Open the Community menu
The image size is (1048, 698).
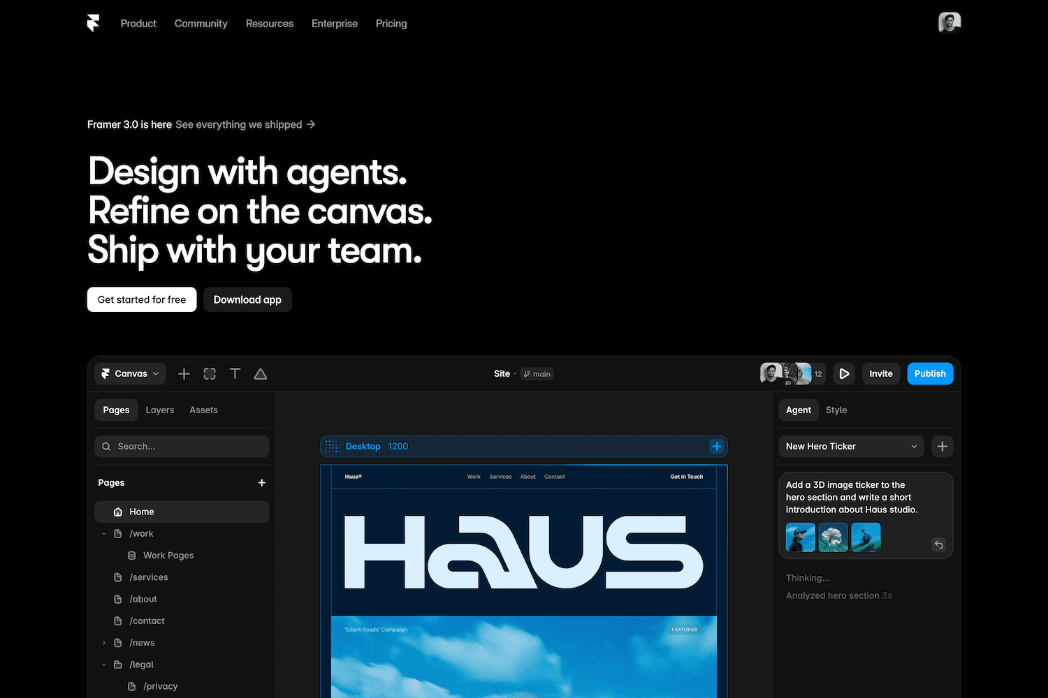point(201,24)
